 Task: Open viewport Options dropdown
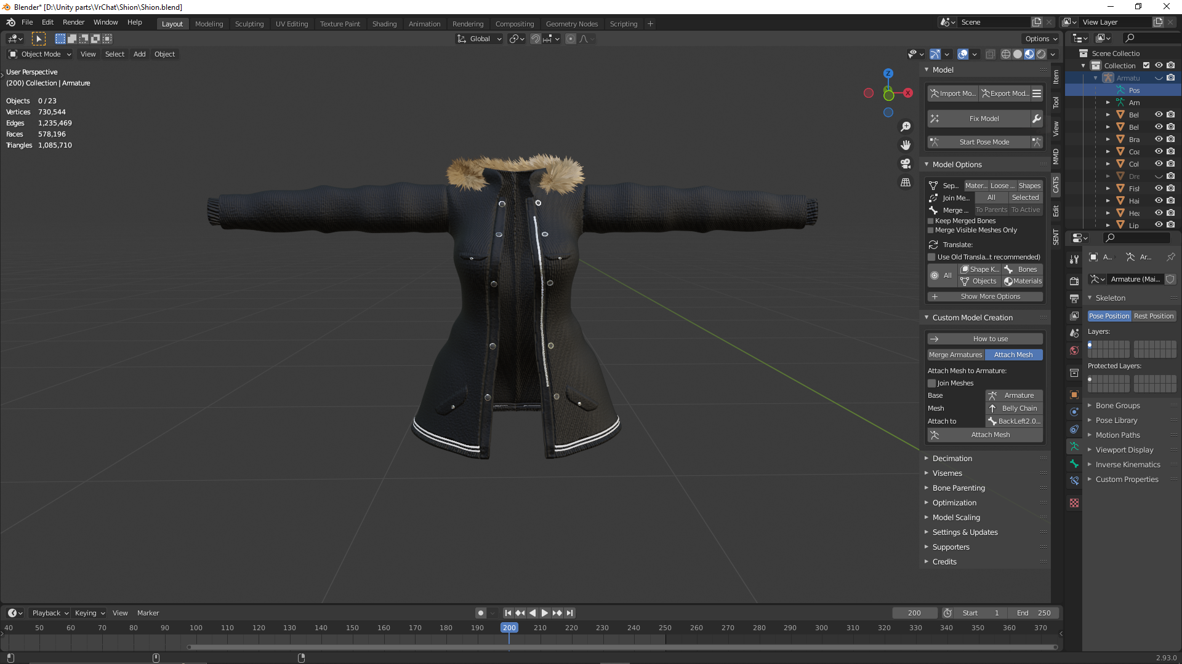[1041, 39]
